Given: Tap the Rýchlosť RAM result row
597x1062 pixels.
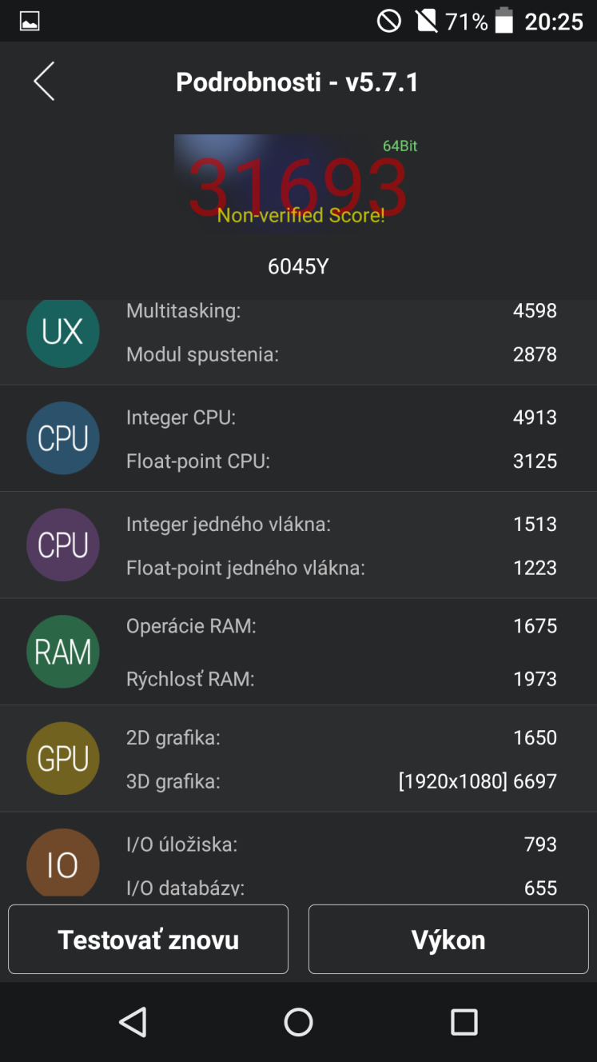Looking at the screenshot, I should tap(341, 679).
